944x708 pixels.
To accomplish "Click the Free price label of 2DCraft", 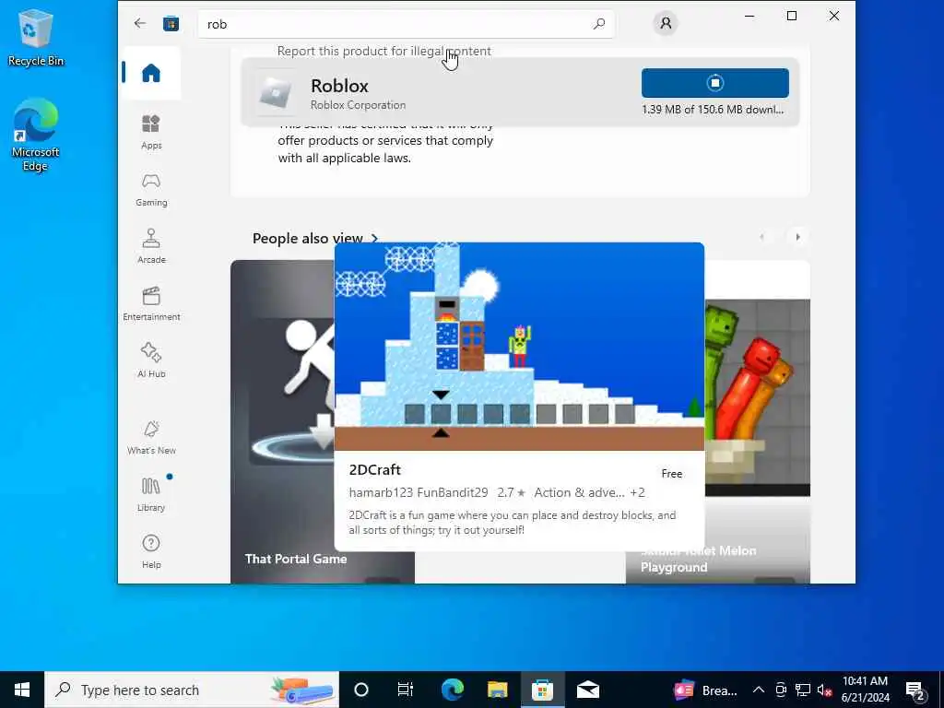I will coord(671,474).
